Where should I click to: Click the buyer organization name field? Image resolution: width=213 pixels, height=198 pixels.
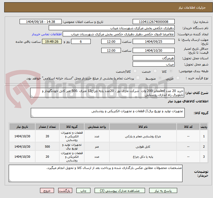[111, 28]
